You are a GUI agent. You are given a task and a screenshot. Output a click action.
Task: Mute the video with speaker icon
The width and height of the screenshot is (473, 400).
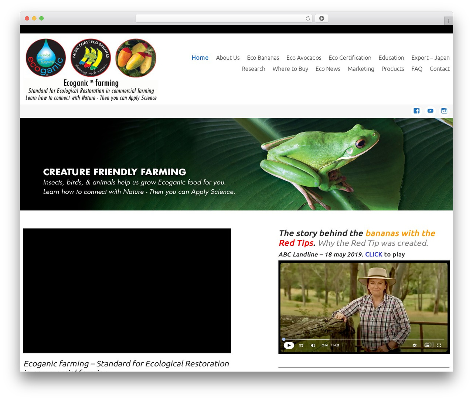[x=313, y=345]
